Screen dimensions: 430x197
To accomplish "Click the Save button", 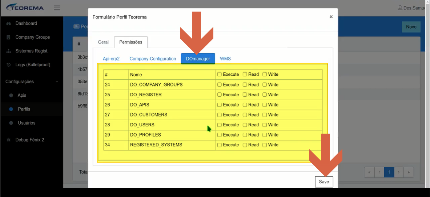I will (x=324, y=182).
